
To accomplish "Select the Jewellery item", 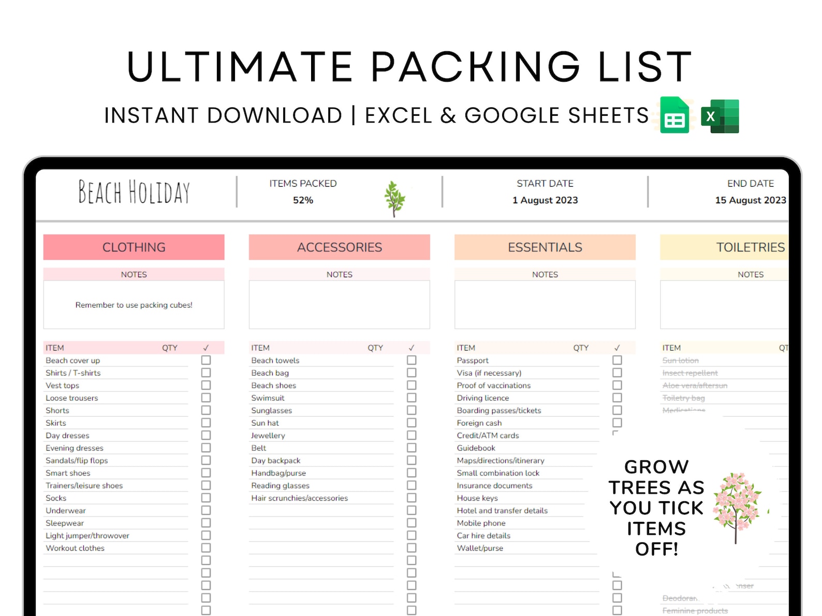I will click(x=268, y=435).
